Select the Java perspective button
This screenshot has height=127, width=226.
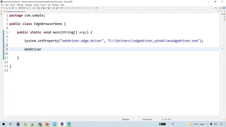[224, 8]
